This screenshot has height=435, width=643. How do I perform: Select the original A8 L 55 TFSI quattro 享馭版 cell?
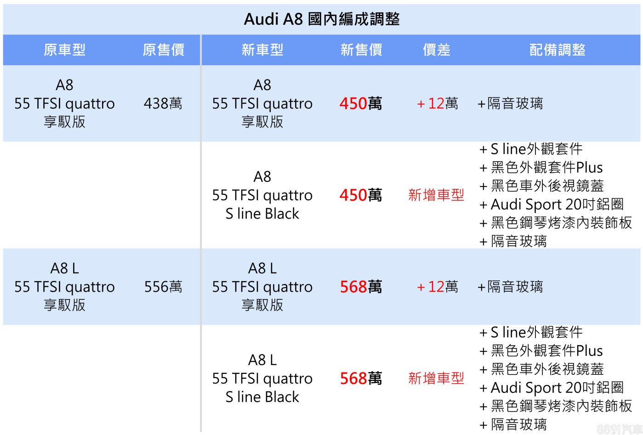point(64,287)
